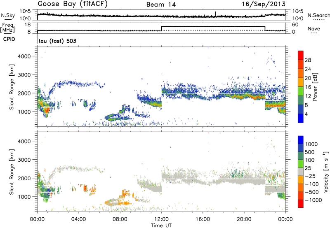Screen dimensions: 330x228
Task: Click the frequency step-up at 12:00 UT
Action: (x=161, y=28)
